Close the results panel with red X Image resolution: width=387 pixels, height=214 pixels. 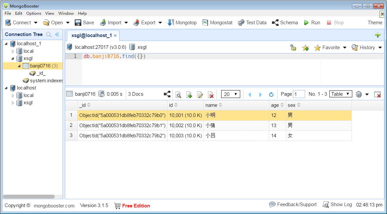[377, 94]
